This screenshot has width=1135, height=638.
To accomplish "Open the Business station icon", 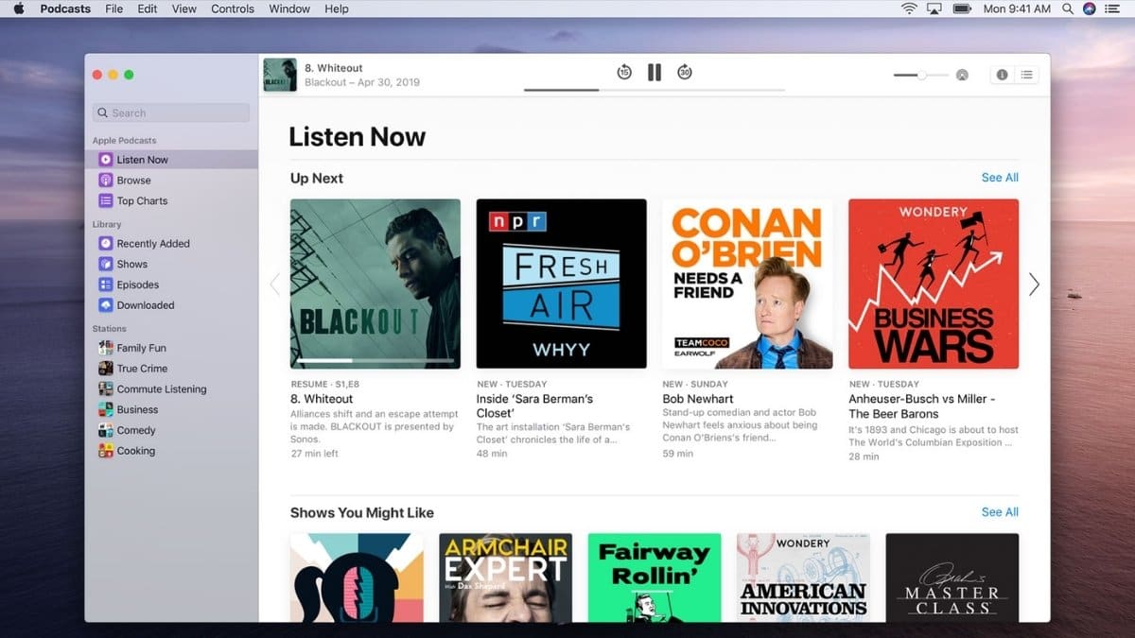I will (x=106, y=409).
